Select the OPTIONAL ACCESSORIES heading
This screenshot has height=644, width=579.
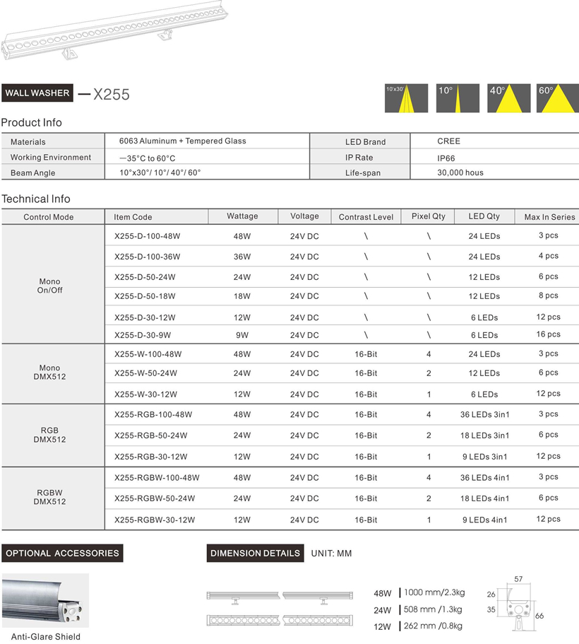(x=62, y=553)
